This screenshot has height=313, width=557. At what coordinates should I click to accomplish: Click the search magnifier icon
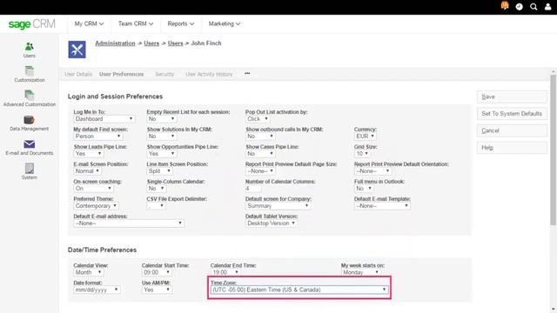tap(534, 6)
